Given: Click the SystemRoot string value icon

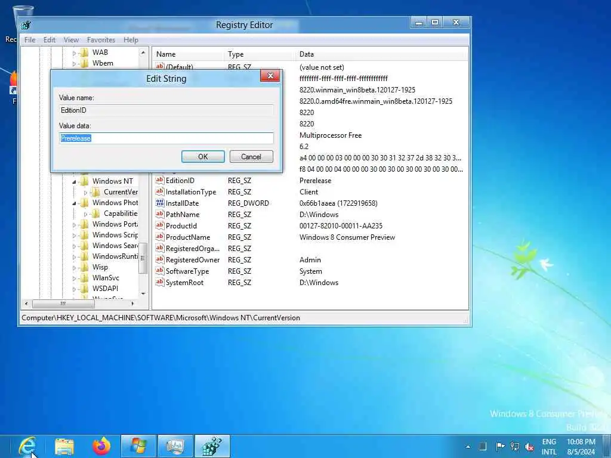Looking at the screenshot, I should pos(160,282).
